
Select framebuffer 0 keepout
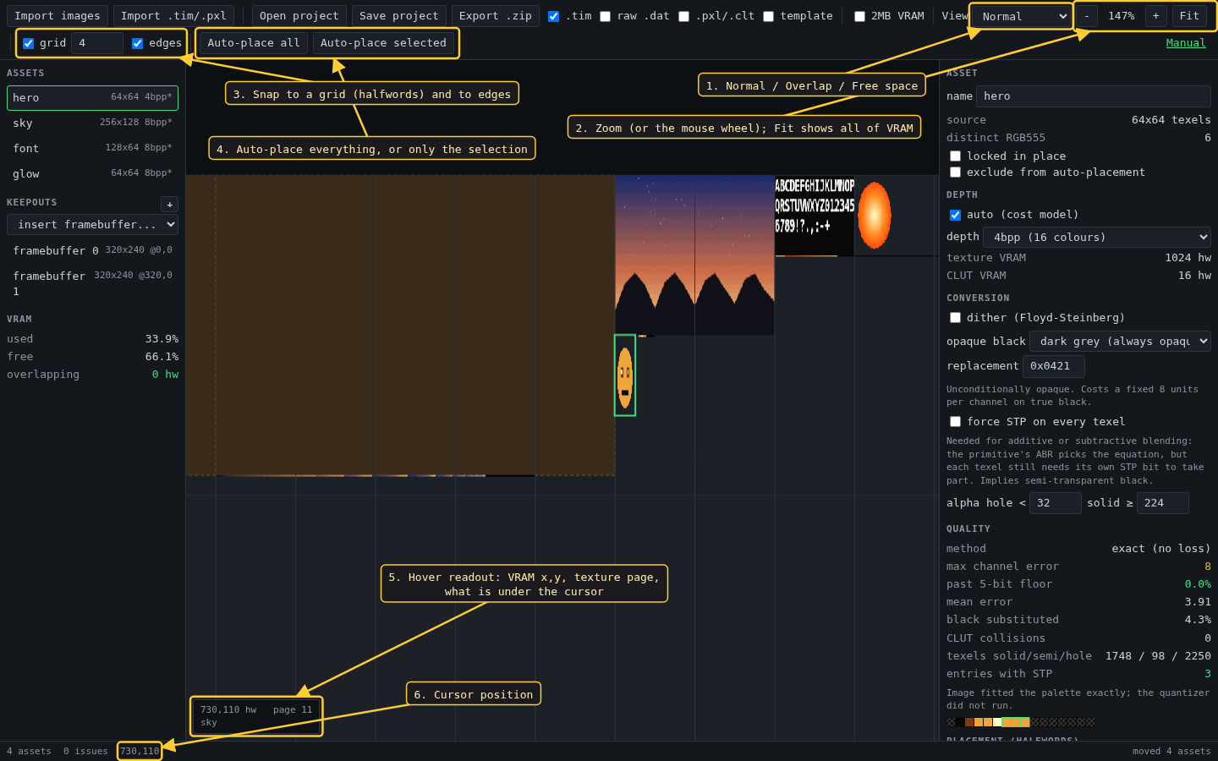[92, 251]
